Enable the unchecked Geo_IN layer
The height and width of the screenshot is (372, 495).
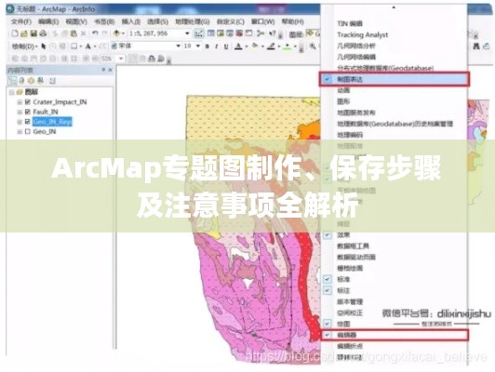(x=28, y=131)
